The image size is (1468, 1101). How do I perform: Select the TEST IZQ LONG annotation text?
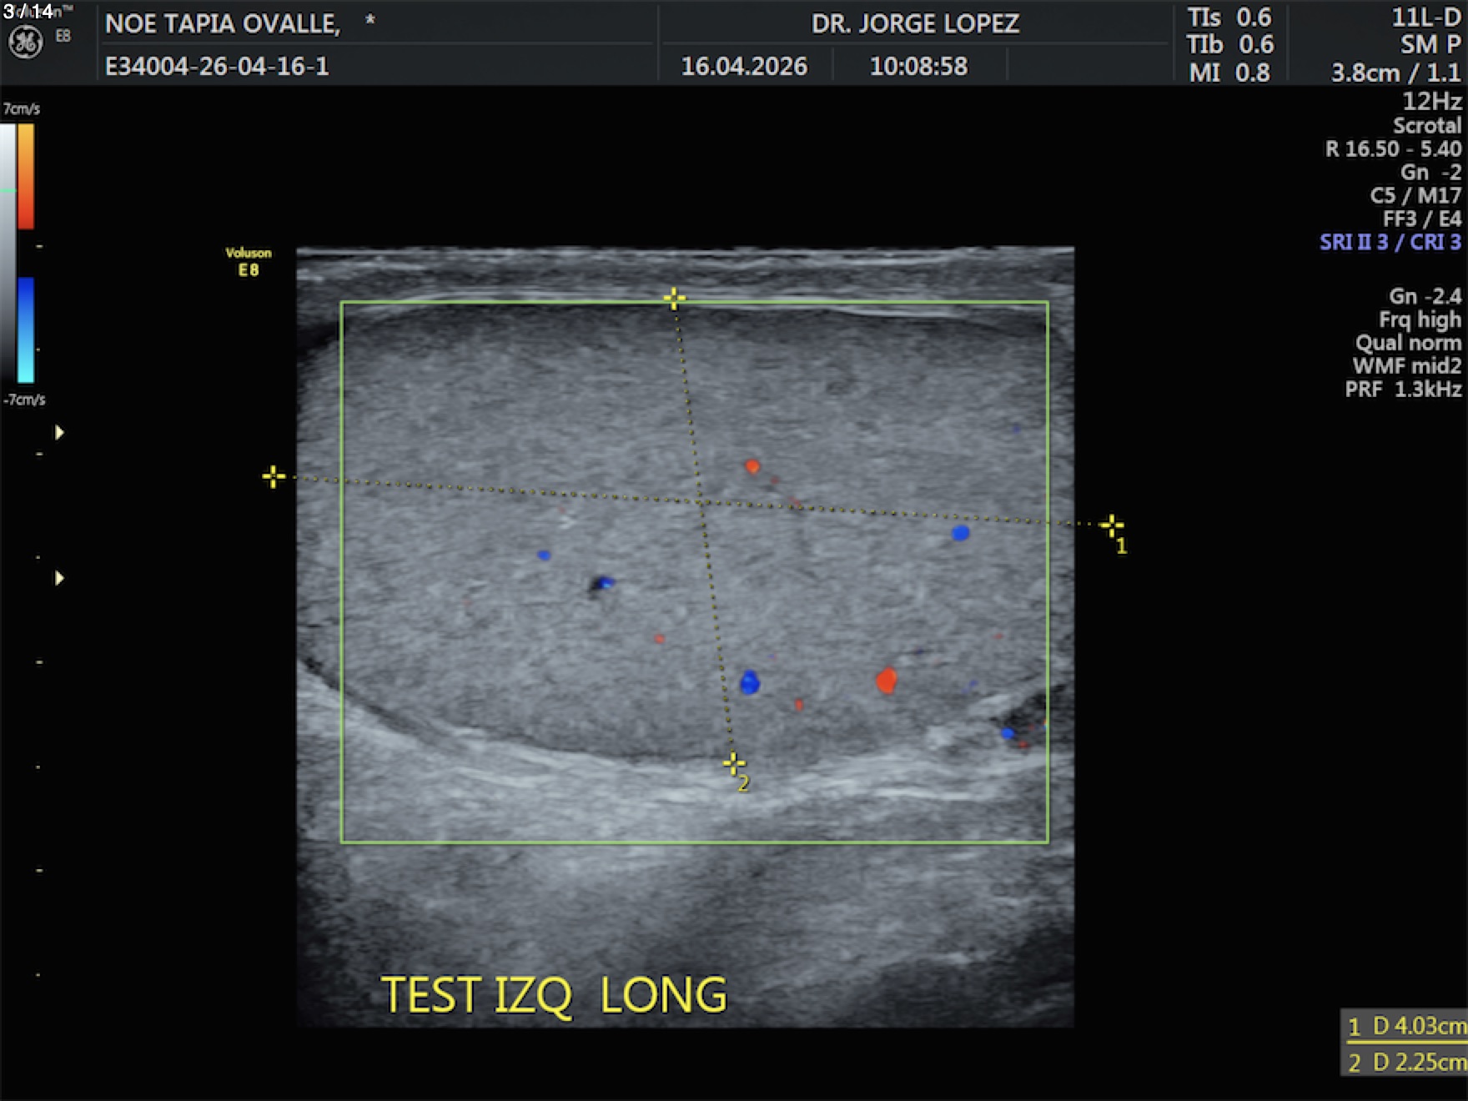(x=554, y=995)
